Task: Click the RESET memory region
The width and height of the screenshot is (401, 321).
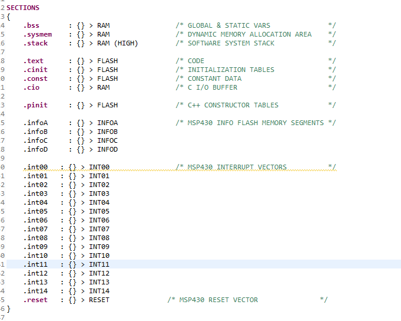Action: coord(100,300)
